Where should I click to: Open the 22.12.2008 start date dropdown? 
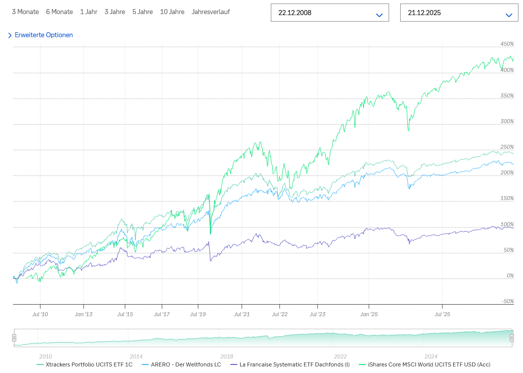point(330,13)
